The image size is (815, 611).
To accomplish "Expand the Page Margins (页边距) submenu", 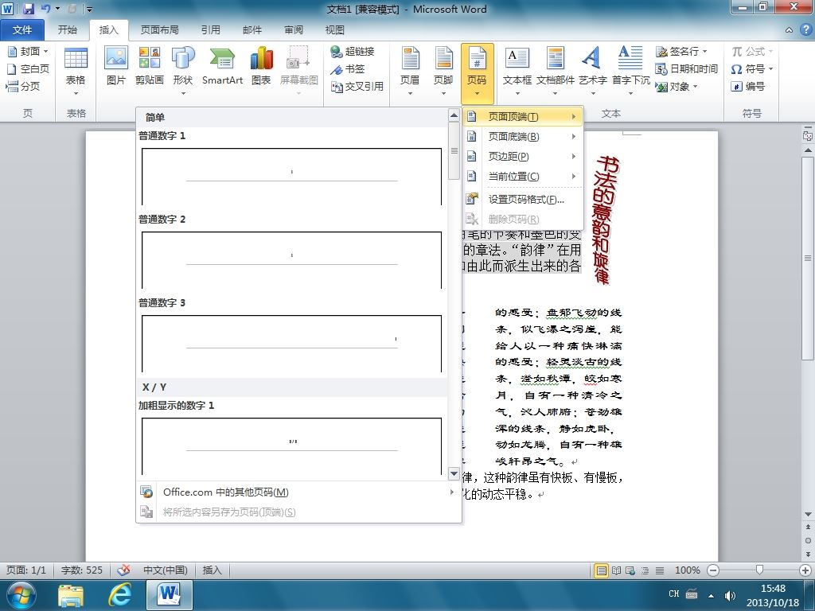I will pyautogui.click(x=522, y=156).
